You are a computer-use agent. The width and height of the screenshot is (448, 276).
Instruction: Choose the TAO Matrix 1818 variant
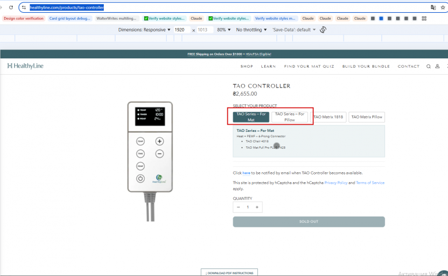coord(328,117)
